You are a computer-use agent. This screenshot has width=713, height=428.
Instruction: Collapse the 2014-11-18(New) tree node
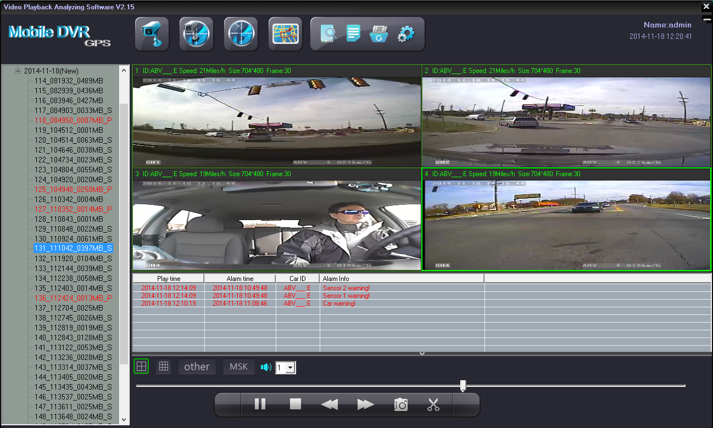[18, 71]
